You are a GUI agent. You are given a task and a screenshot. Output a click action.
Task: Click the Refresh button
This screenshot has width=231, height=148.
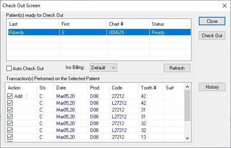point(177,68)
